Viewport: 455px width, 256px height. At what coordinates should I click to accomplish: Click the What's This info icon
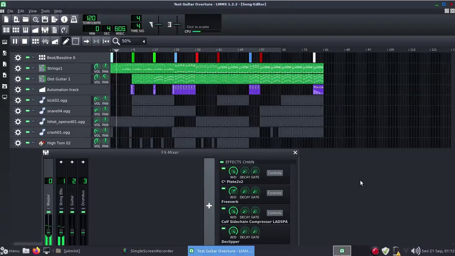[x=64, y=20]
